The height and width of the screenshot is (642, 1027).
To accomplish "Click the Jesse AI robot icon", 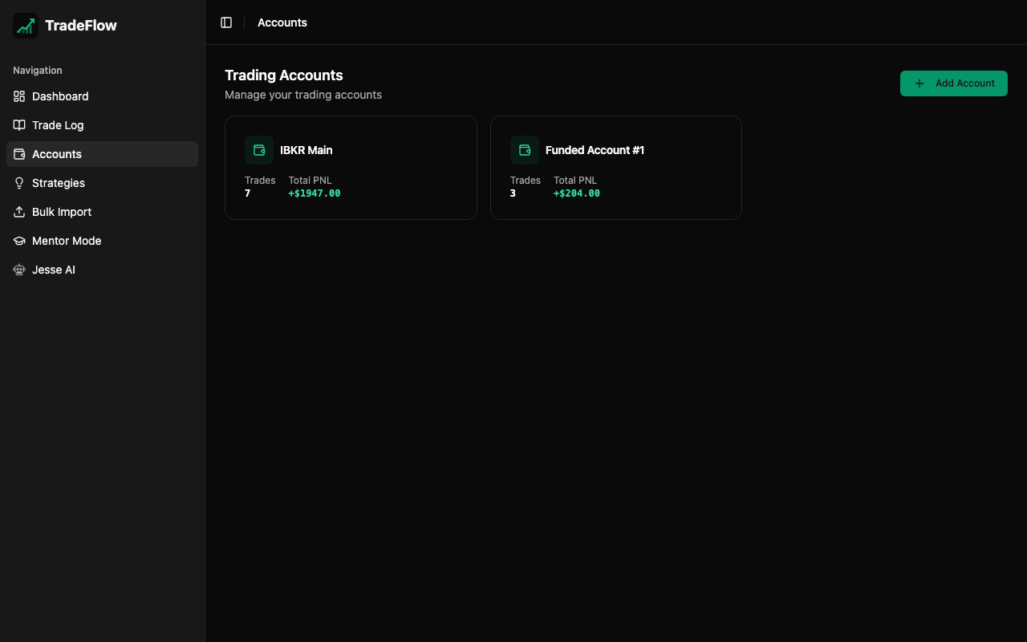I will point(19,270).
